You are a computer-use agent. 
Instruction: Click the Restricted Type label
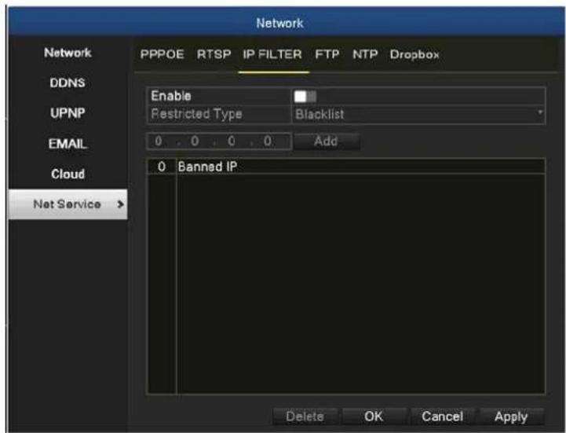pyautogui.click(x=197, y=114)
